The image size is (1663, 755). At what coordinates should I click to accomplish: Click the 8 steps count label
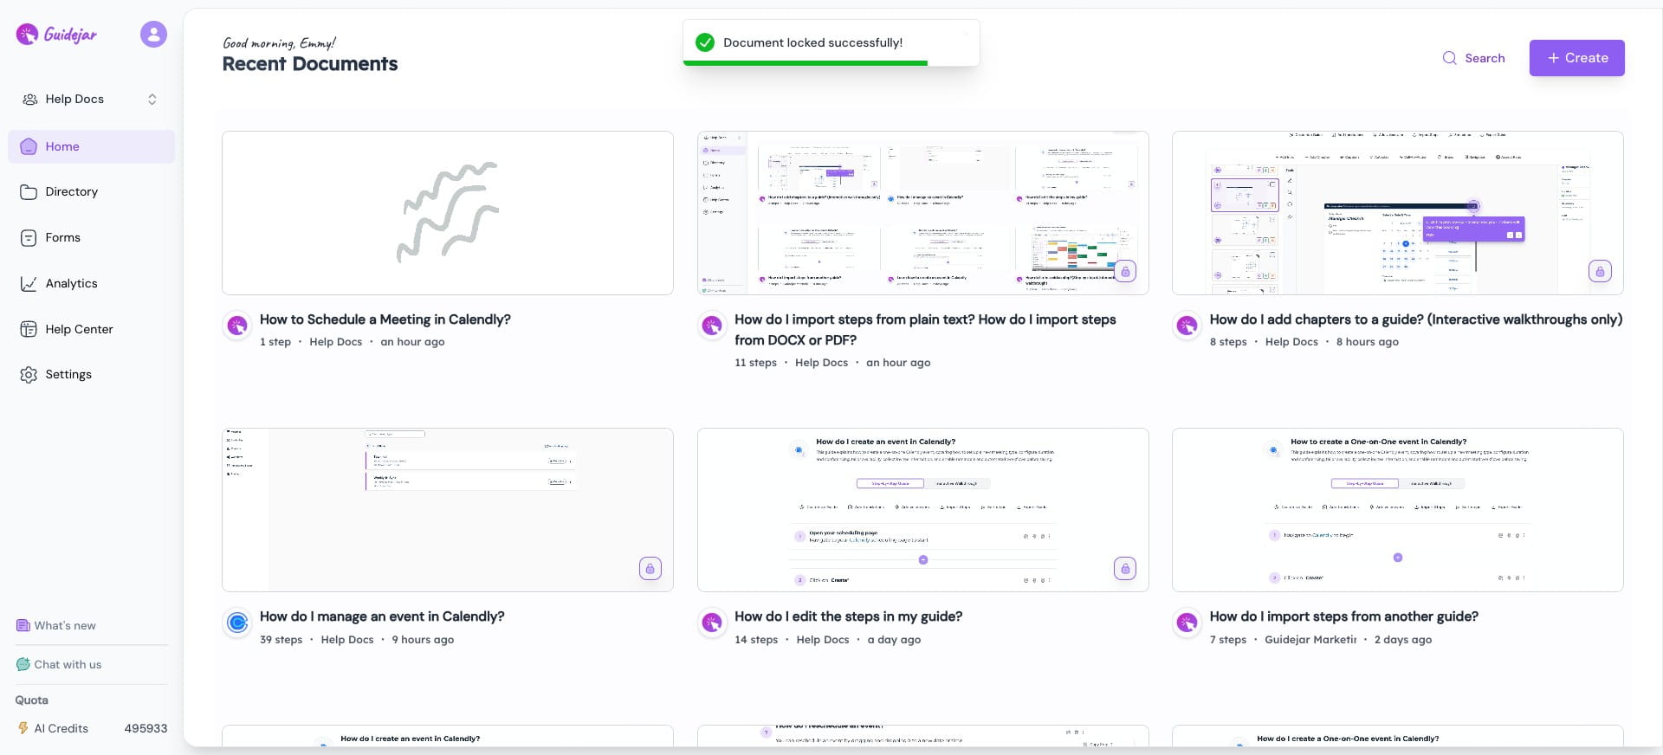tap(1228, 342)
